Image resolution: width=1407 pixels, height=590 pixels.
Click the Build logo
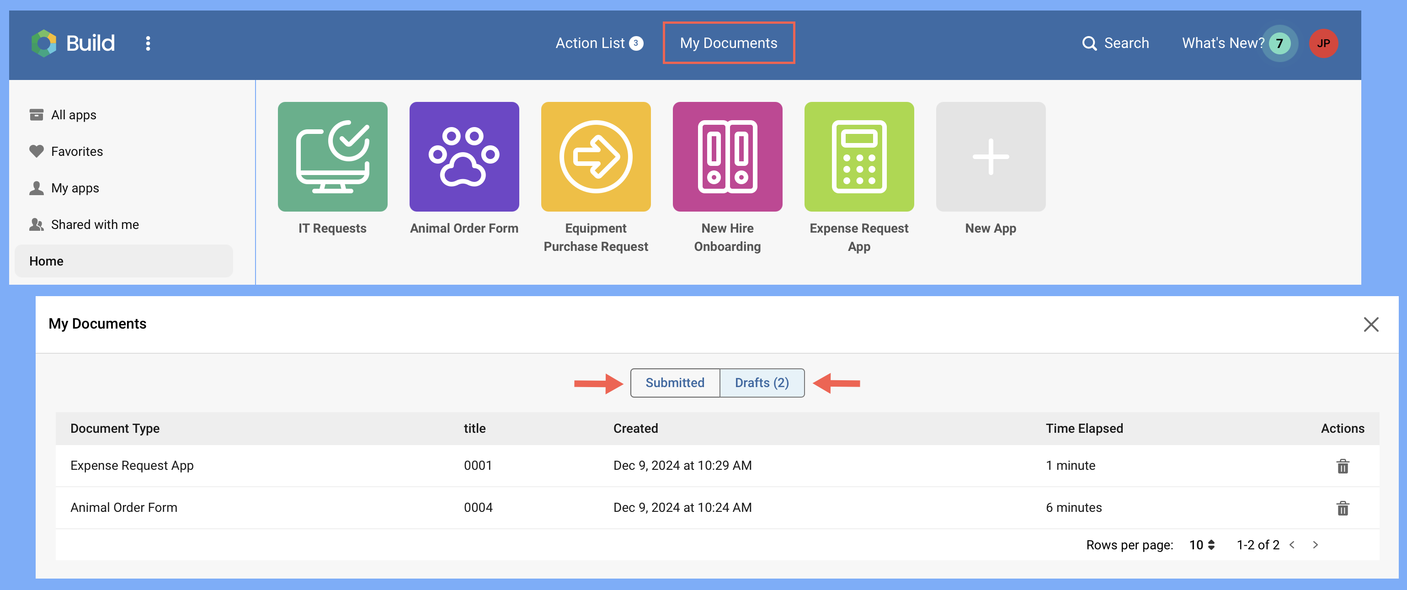pos(75,43)
